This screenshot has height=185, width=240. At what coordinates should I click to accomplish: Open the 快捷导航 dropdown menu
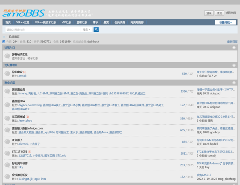(225, 22)
